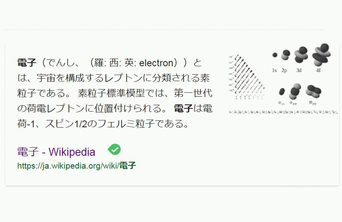Click the second bold 電子 in the snippet
Image resolution: width=342 pixels, height=222 pixels.
coord(184,109)
